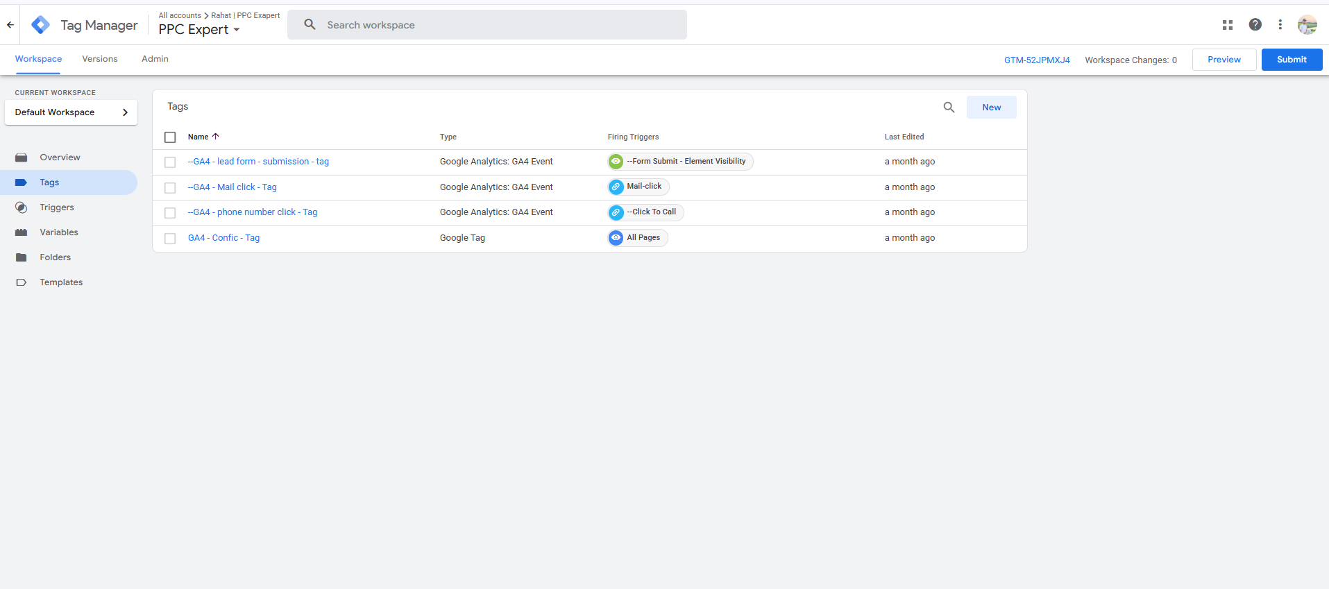This screenshot has height=589, width=1329.
Task: Tick the checkbox for GA4 Confic Tag
Action: pyautogui.click(x=170, y=239)
